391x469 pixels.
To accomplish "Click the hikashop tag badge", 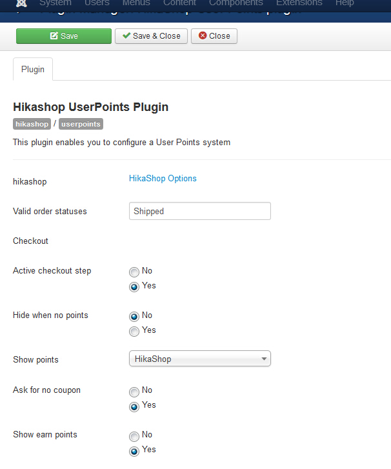I will coord(32,124).
